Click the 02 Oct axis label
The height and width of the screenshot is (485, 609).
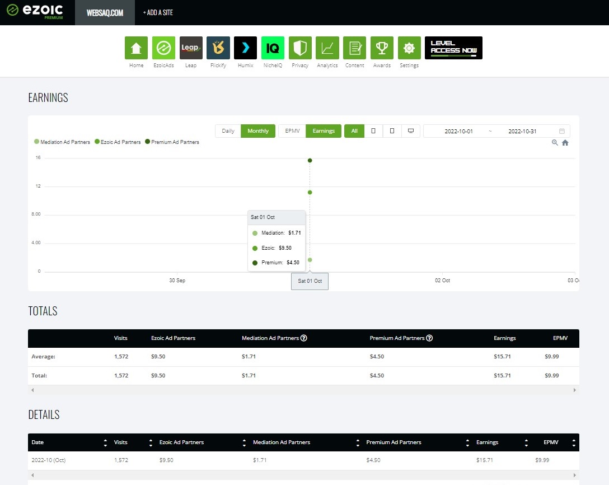click(x=442, y=280)
